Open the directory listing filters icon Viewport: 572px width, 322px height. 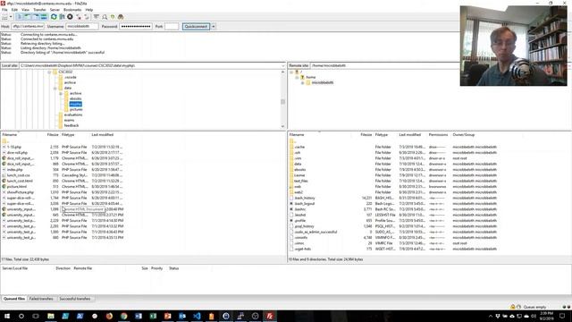97,17
